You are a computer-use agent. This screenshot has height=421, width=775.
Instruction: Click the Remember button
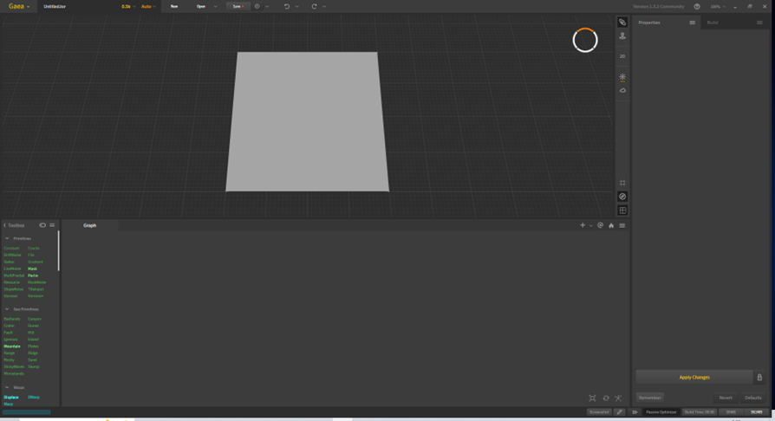point(649,398)
